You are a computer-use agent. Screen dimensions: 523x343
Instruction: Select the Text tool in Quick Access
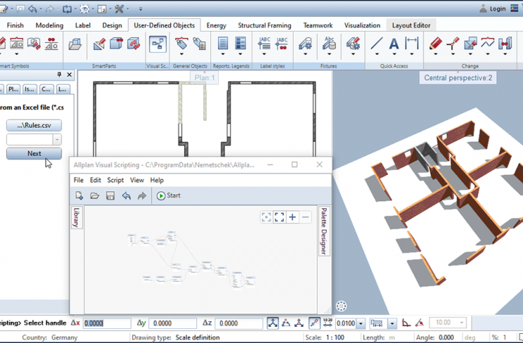394,45
